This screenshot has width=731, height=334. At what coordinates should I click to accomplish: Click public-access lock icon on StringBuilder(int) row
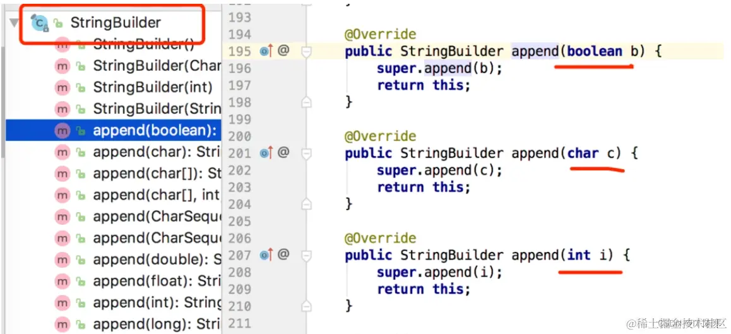point(81,88)
